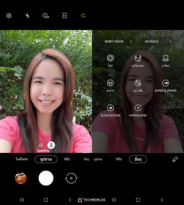Screen dimensions: 184x205
Task: Open recent apps on left navigation bar
Action: pyautogui.click(x=22, y=200)
